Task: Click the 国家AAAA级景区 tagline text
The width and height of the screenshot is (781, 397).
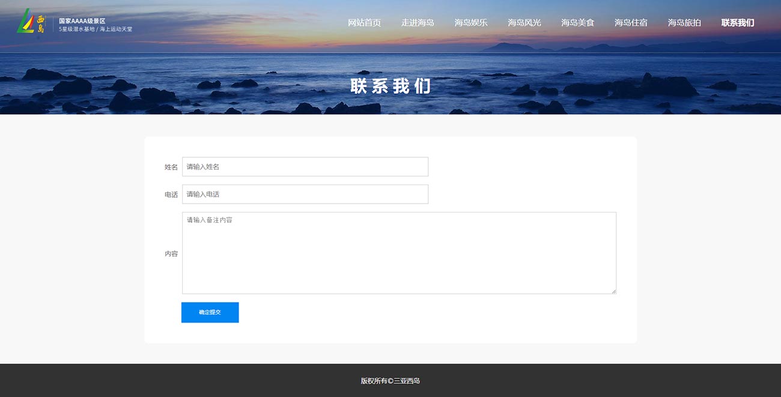Action: (82, 20)
